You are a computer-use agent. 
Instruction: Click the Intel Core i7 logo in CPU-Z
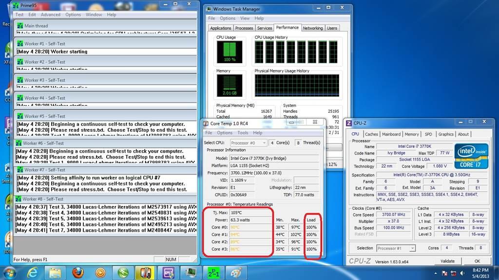(471, 156)
